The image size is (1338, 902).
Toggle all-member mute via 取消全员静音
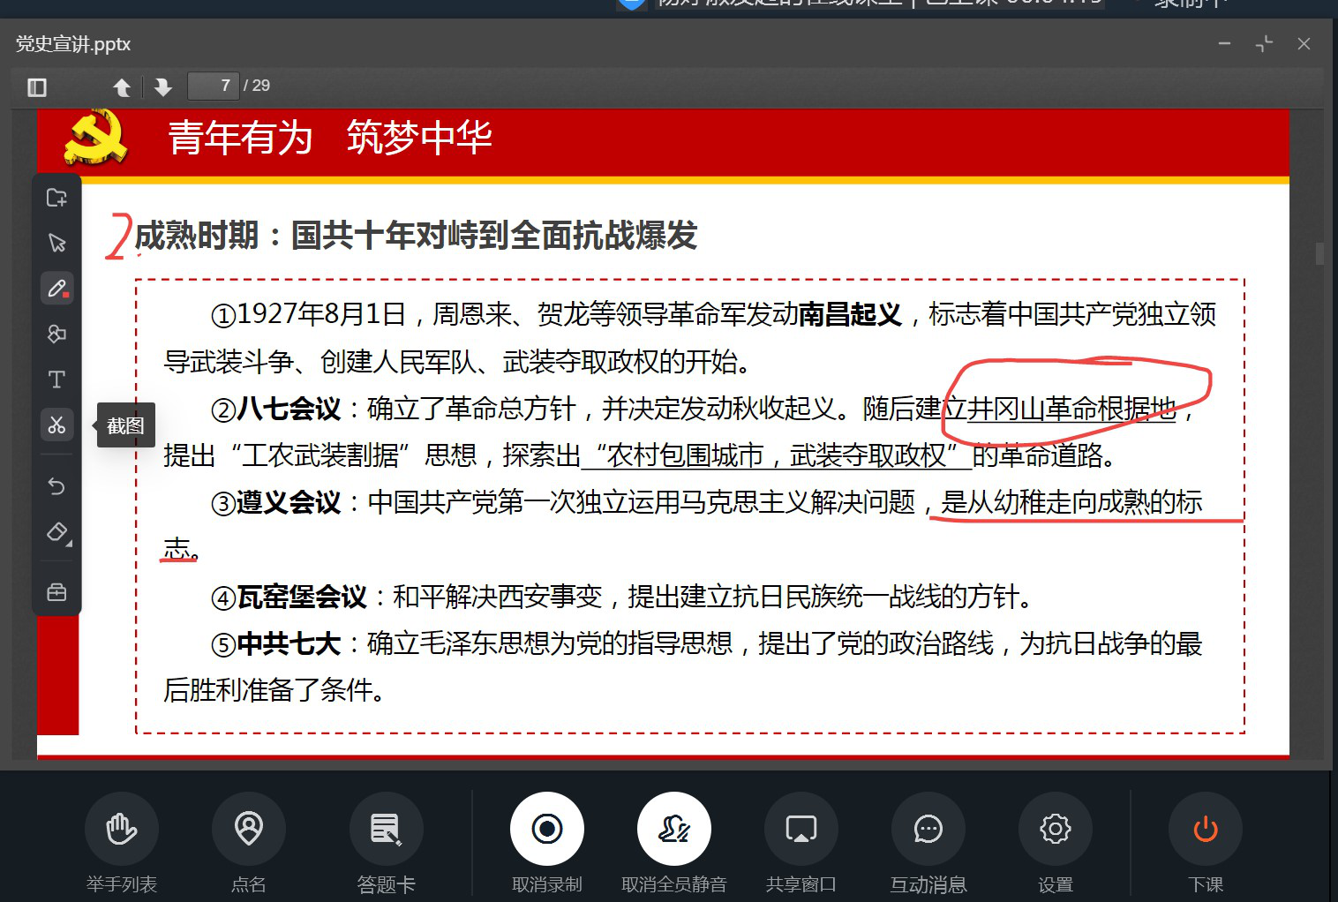tap(673, 829)
